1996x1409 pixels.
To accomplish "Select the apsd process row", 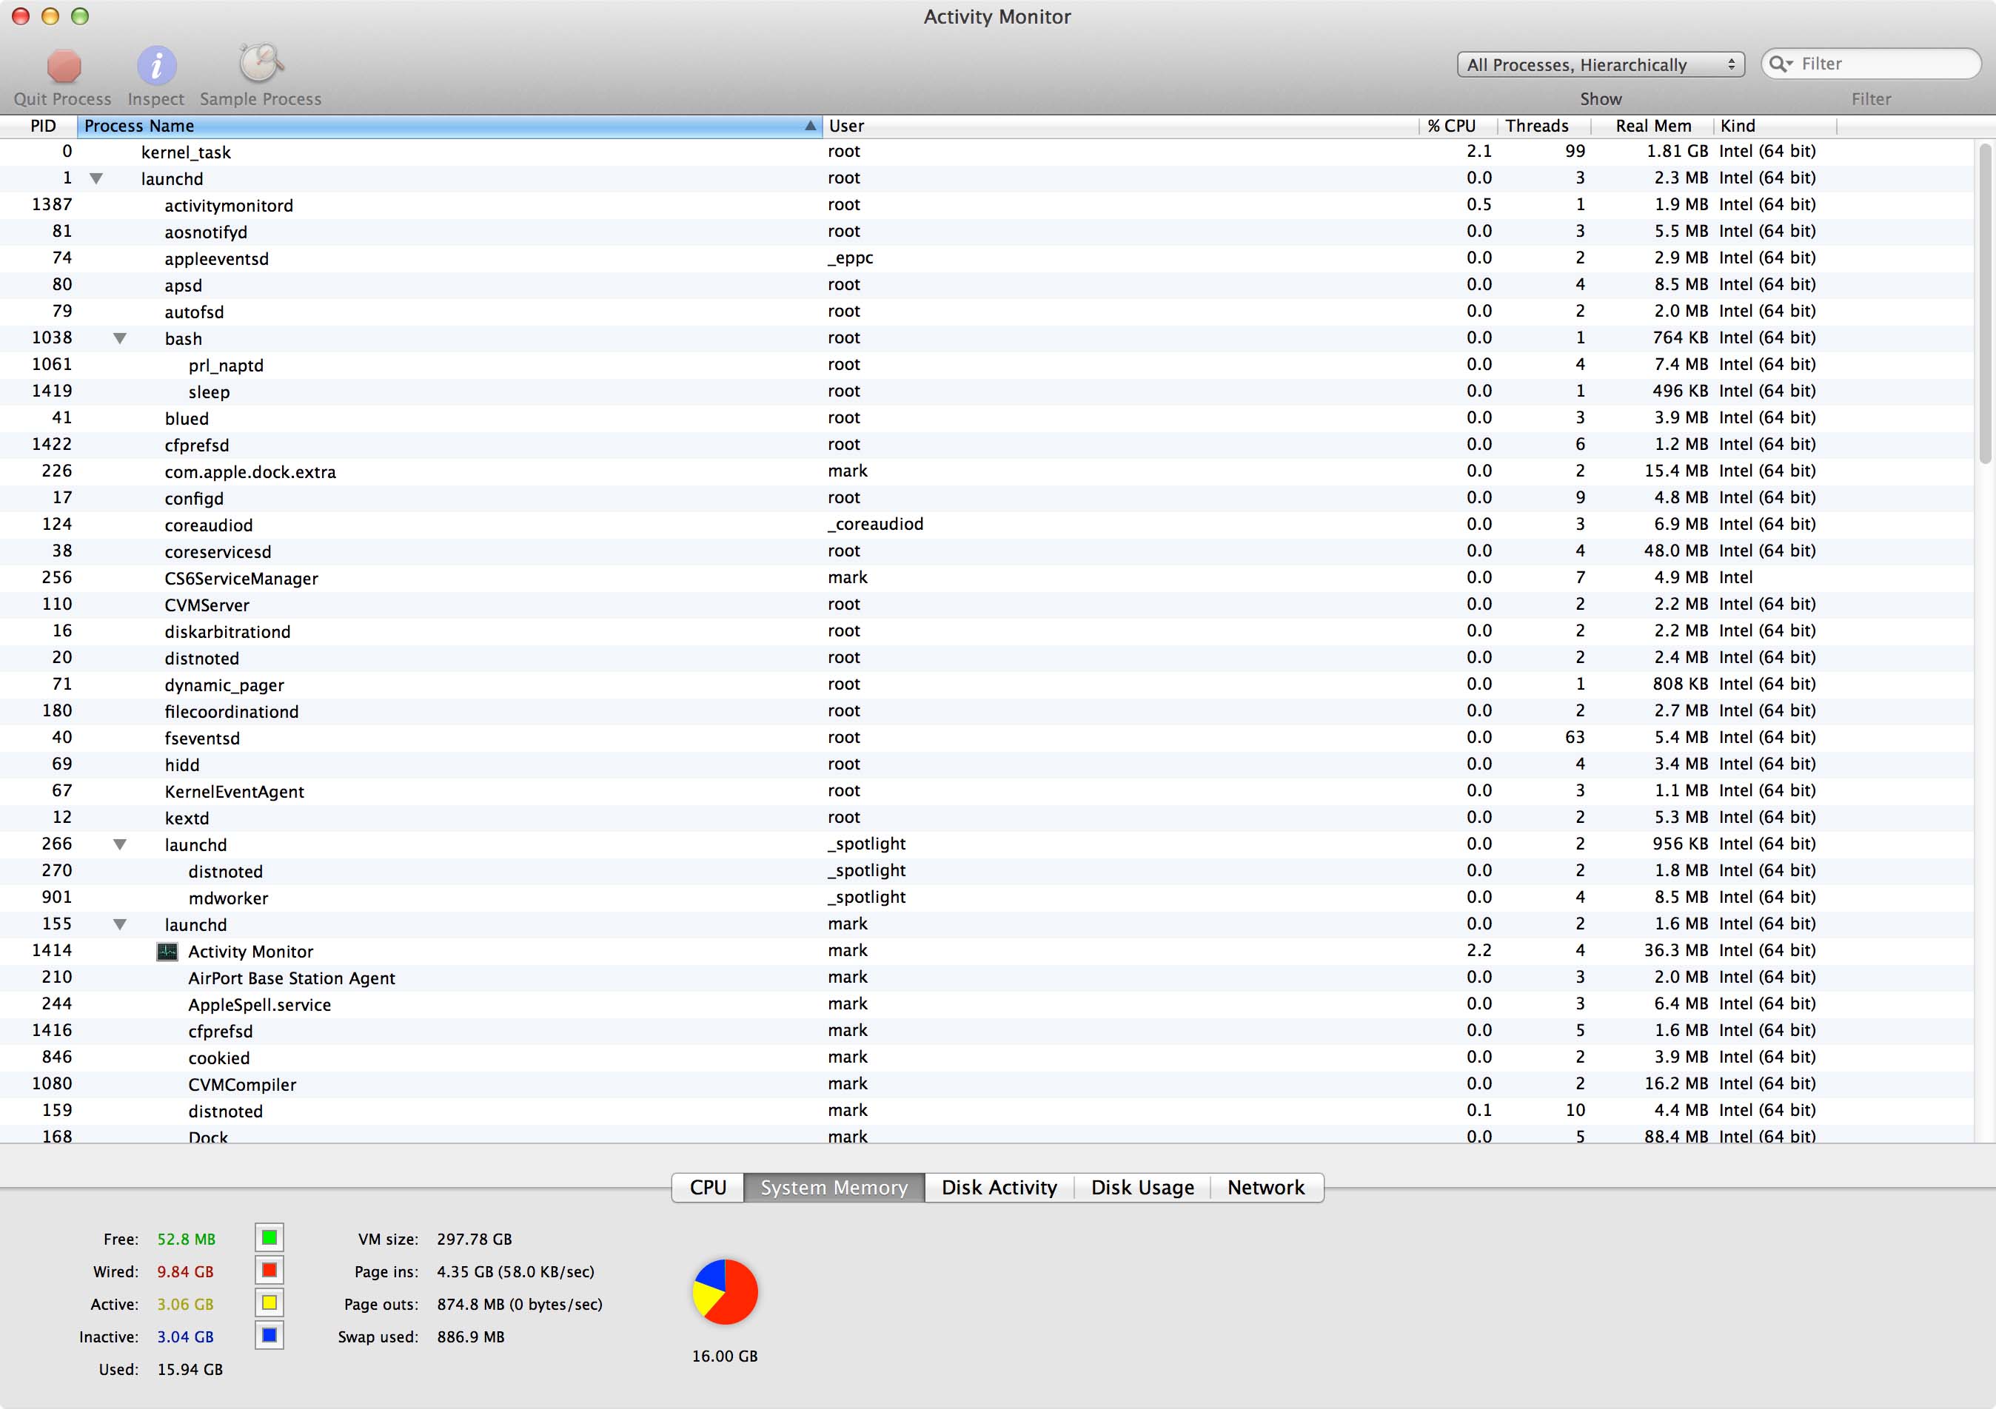I will pos(987,285).
